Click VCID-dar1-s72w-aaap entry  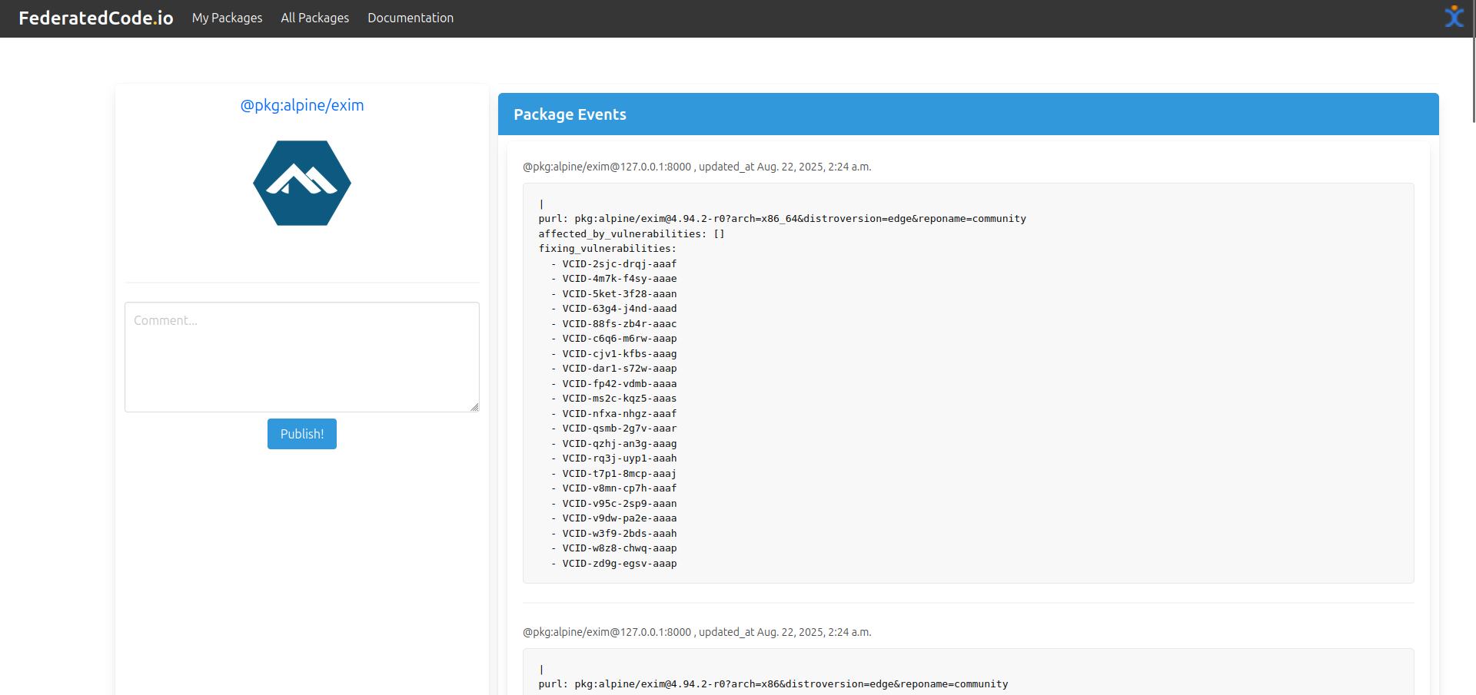(x=620, y=369)
